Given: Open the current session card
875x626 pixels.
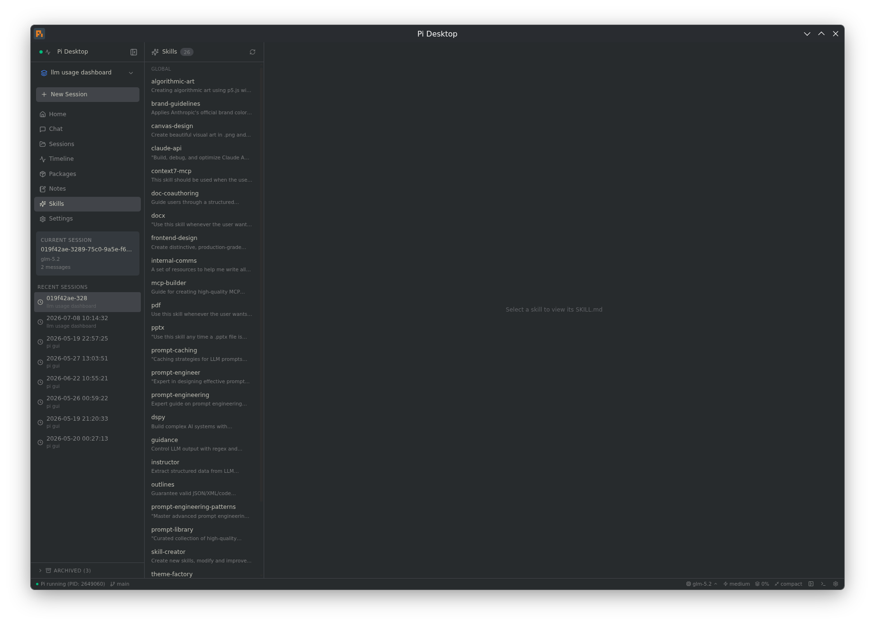Looking at the screenshot, I should (x=88, y=253).
